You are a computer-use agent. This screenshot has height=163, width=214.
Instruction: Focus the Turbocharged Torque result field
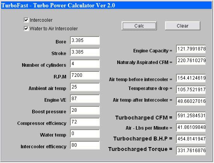(191, 151)
